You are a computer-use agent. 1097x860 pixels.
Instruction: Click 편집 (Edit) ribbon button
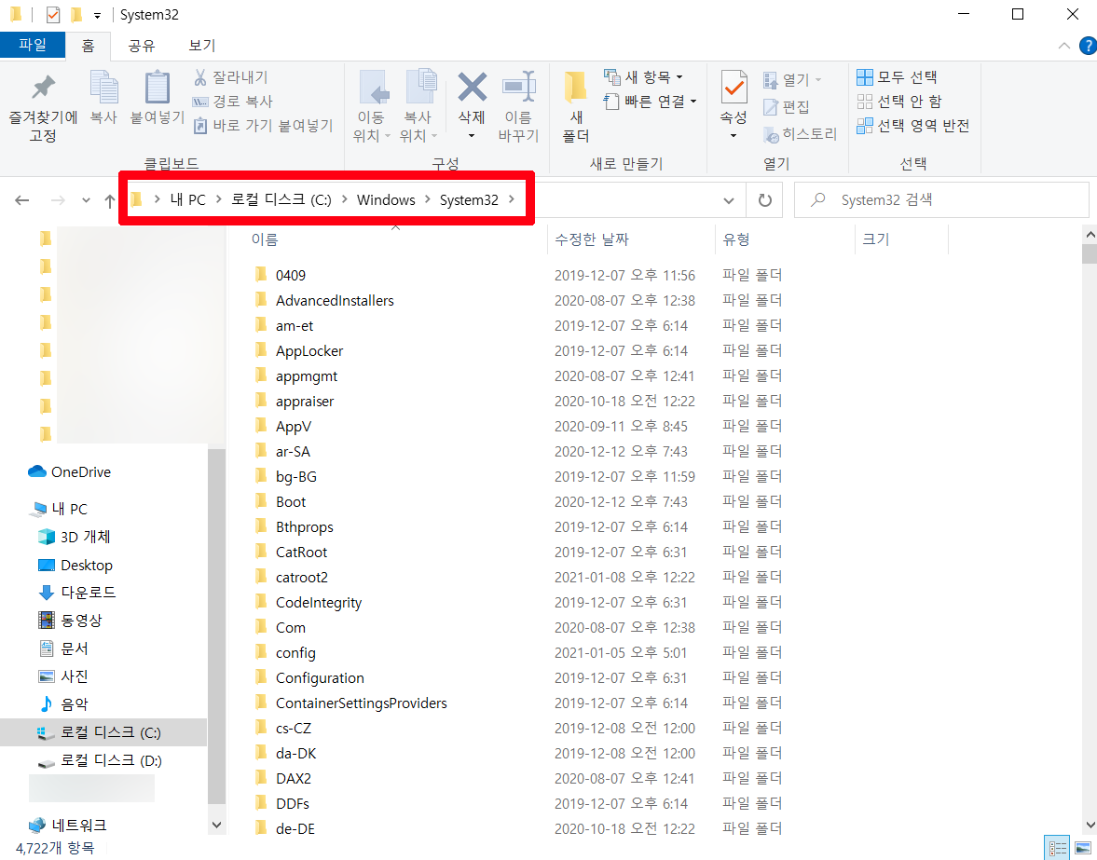point(787,107)
